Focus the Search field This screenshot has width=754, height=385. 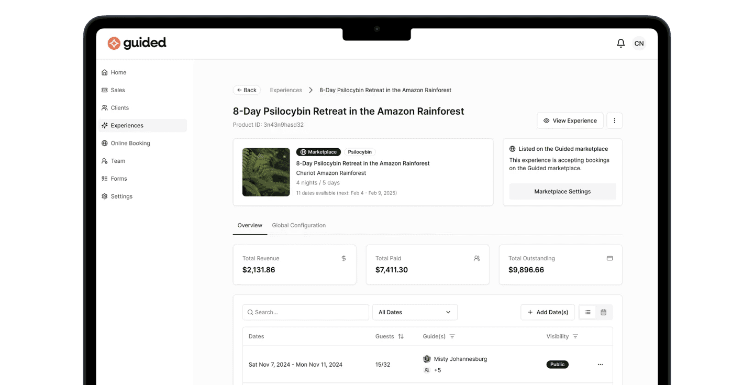306,312
